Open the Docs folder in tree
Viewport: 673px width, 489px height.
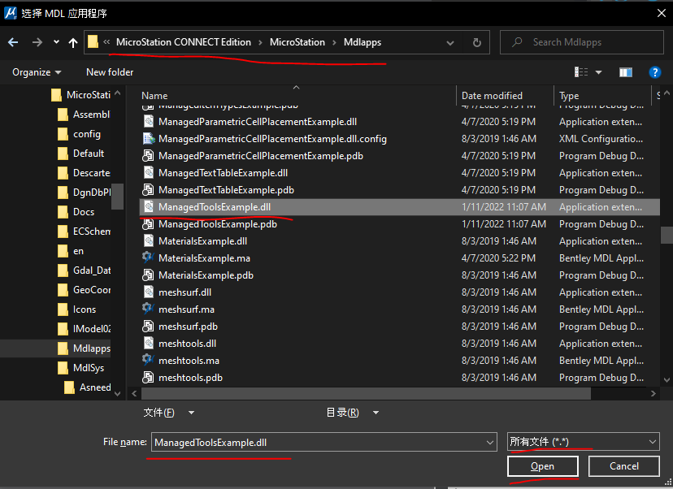[x=76, y=212]
